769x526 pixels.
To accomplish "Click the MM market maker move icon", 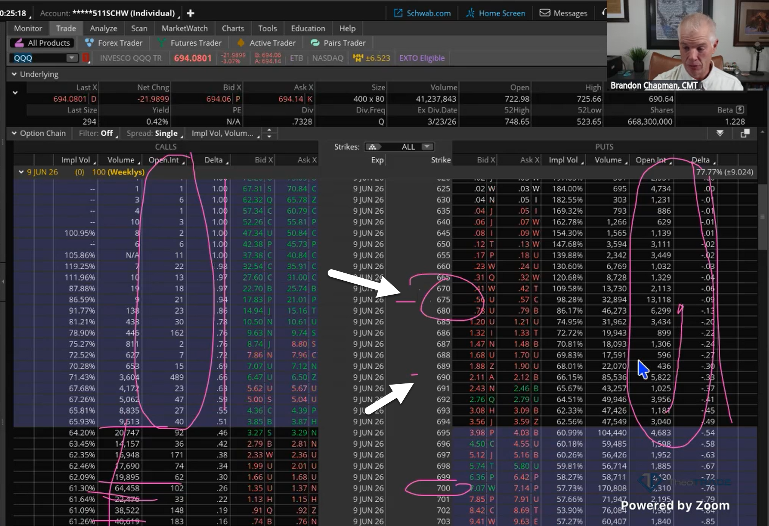I will pyautogui.click(x=358, y=58).
